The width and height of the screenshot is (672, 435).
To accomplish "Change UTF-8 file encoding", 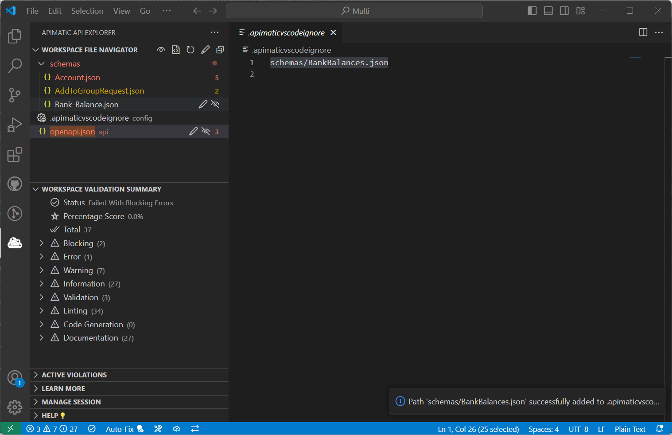I will click(579, 429).
